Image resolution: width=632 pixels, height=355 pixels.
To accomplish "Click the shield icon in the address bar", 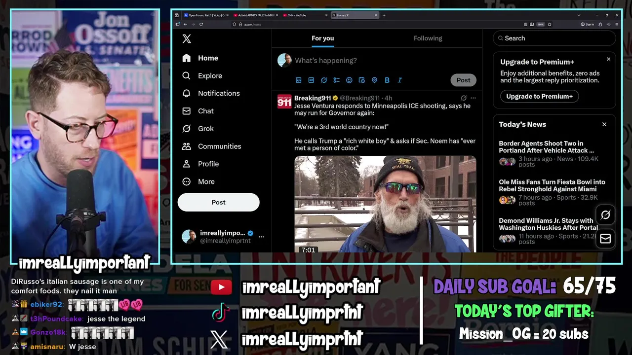I will pyautogui.click(x=235, y=24).
